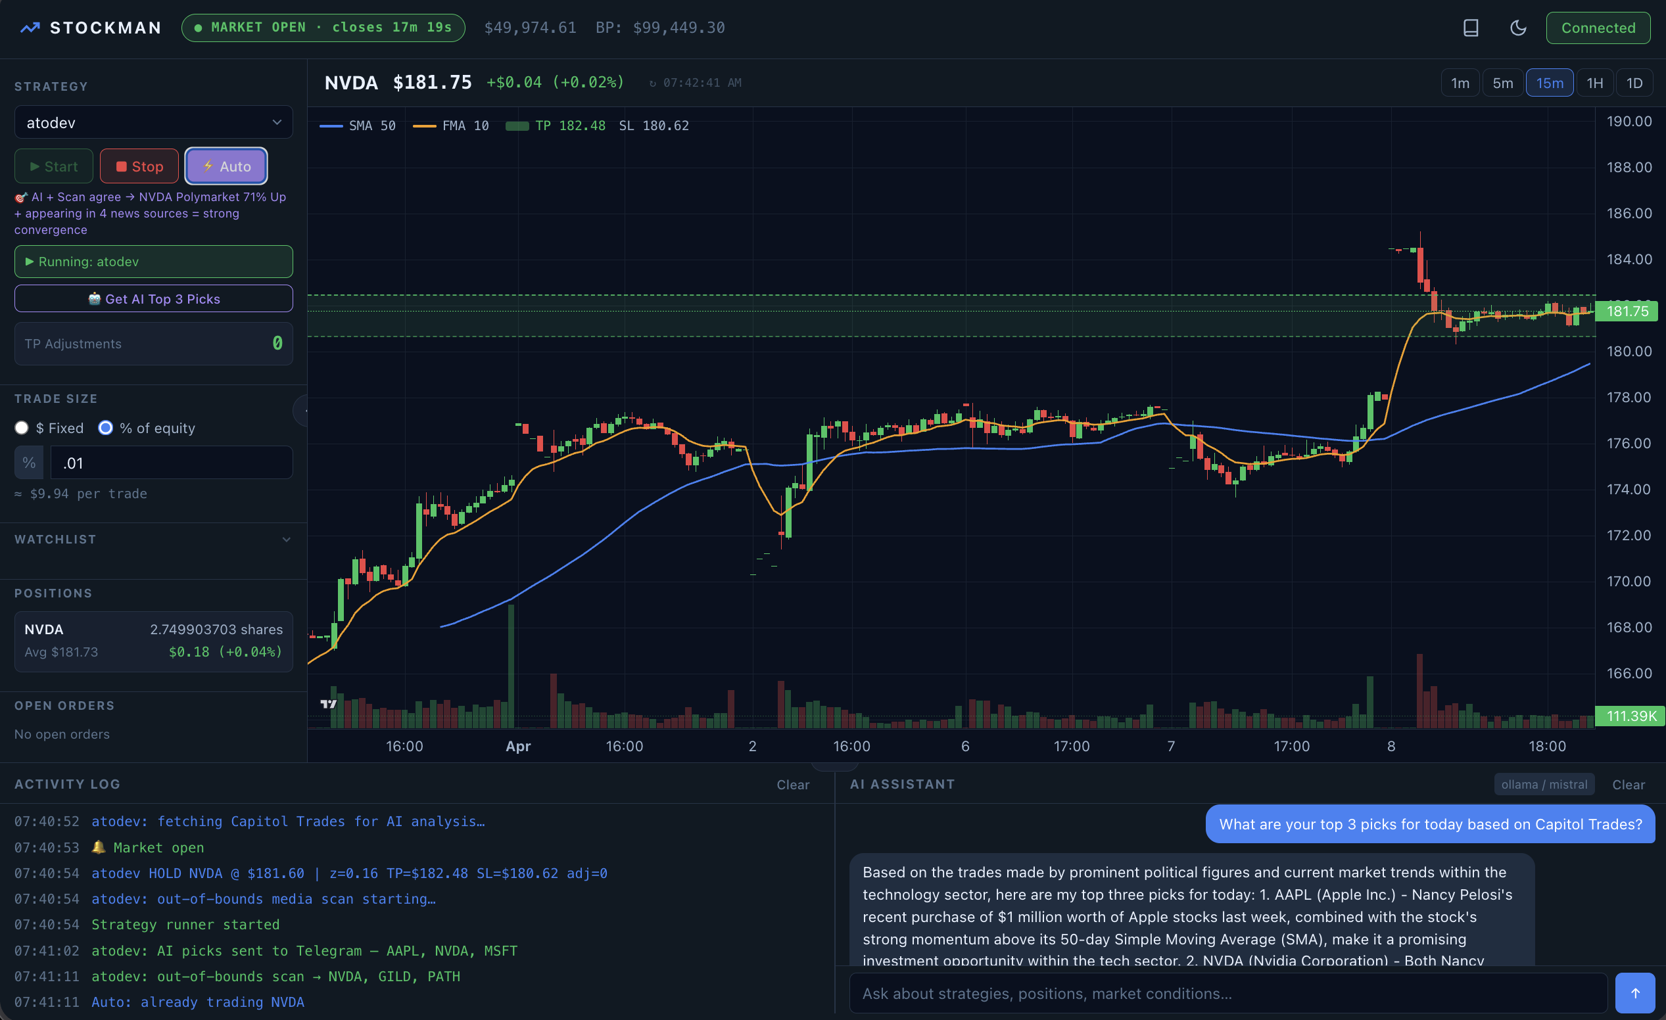The width and height of the screenshot is (1666, 1020).
Task: Expand the Watchlist section chevron
Action: (x=286, y=540)
